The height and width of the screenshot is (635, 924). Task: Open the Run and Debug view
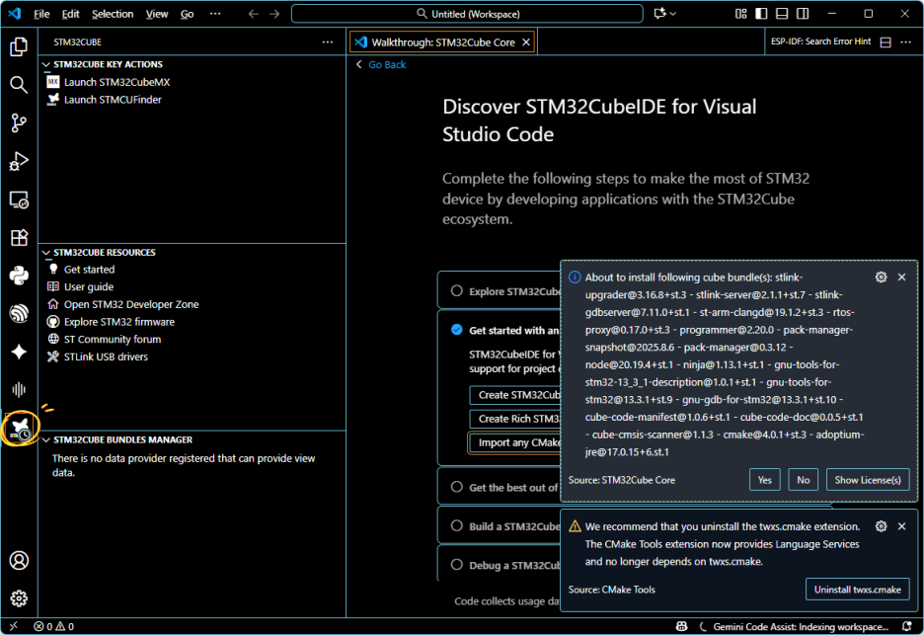pyautogui.click(x=19, y=161)
